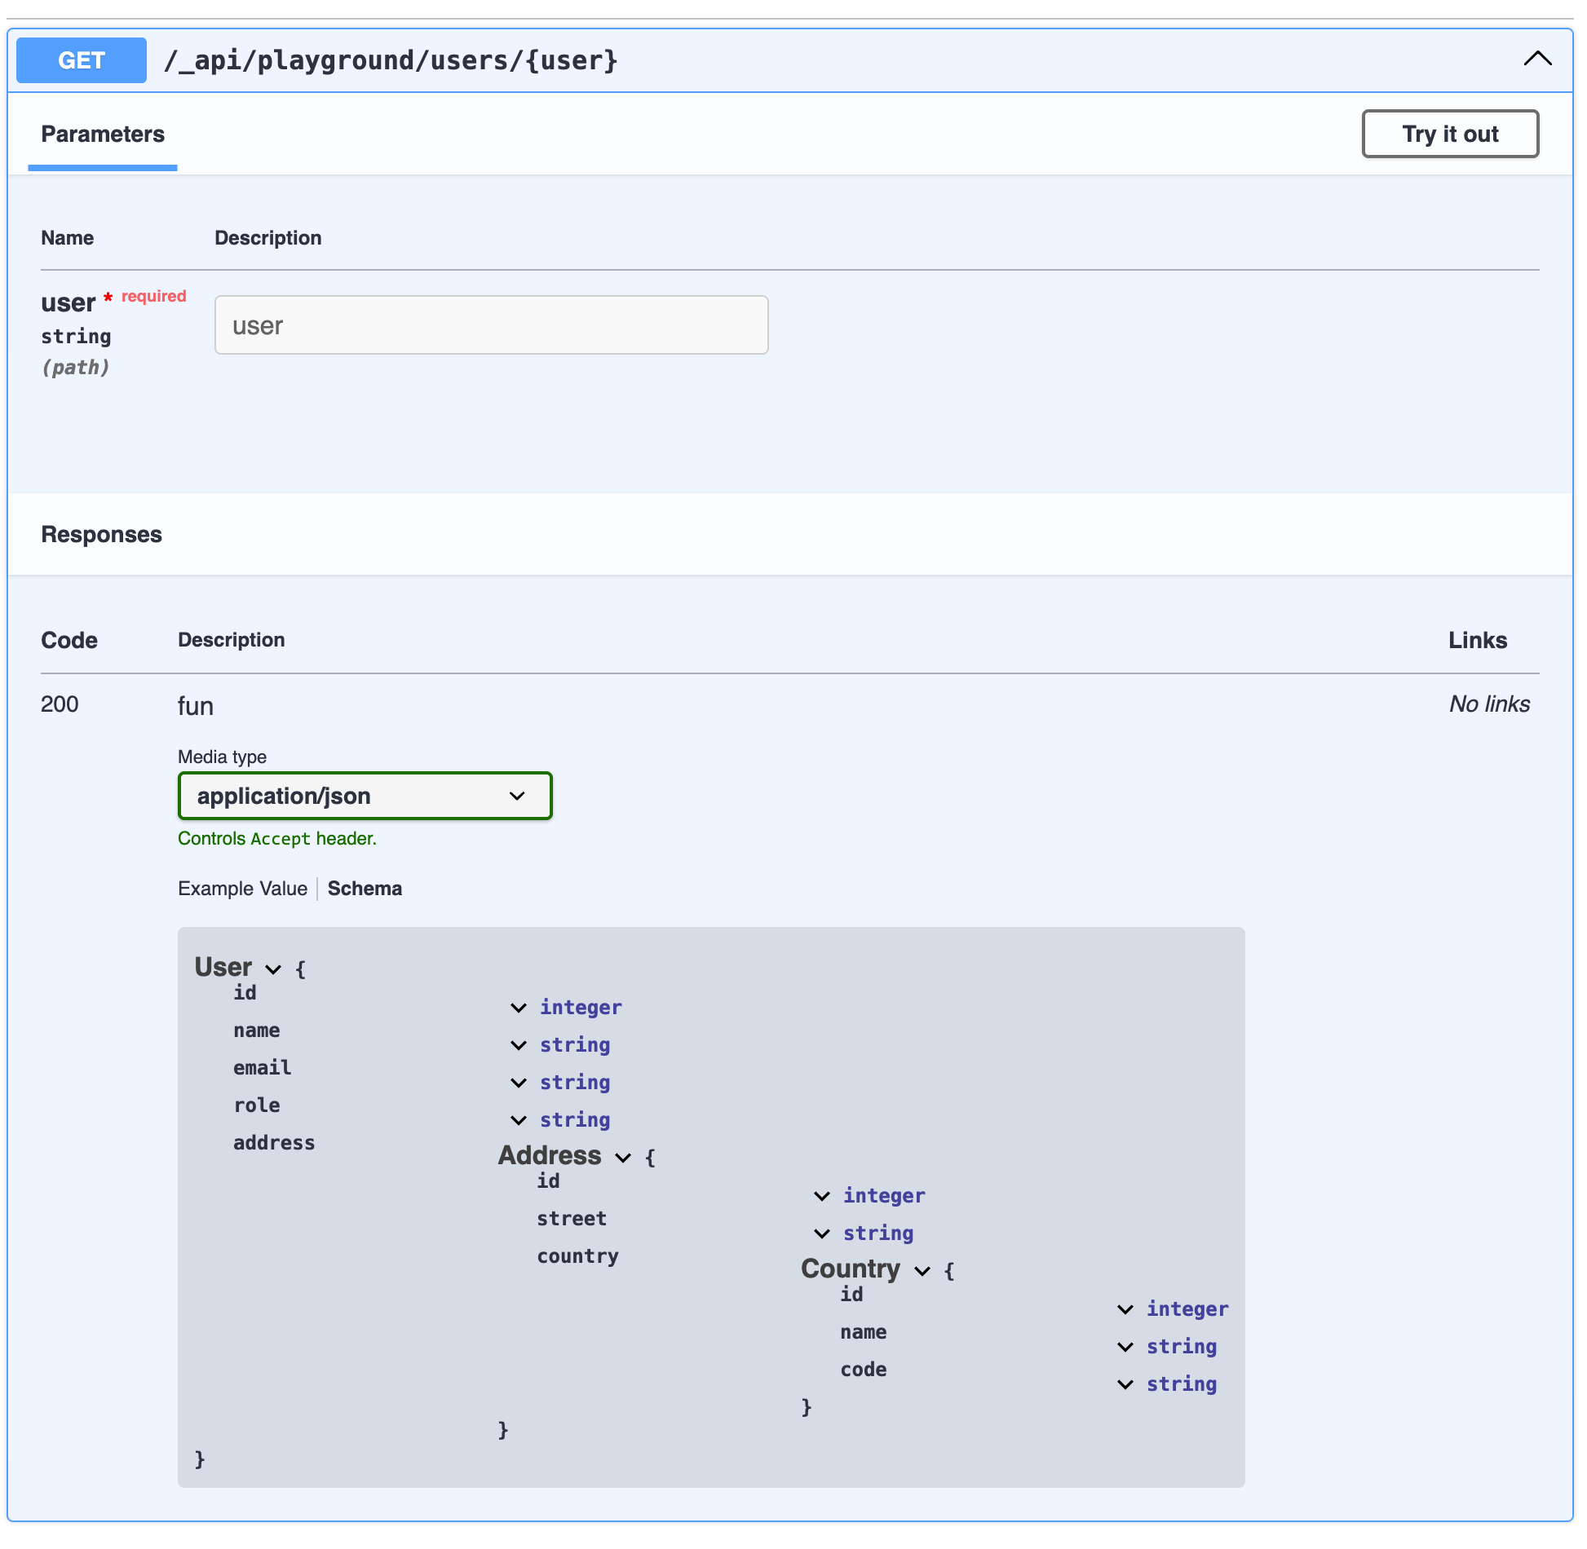This screenshot has height=1549, width=1587.
Task: Open the application/json media type dropdown
Action: pyautogui.click(x=365, y=796)
